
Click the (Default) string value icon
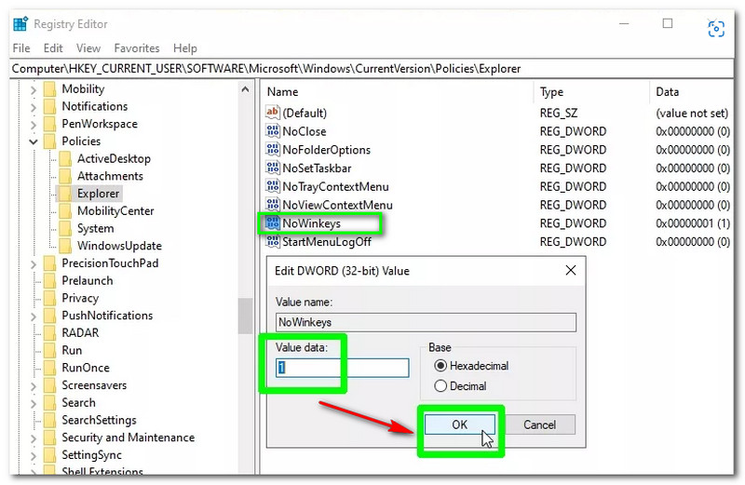pos(273,113)
